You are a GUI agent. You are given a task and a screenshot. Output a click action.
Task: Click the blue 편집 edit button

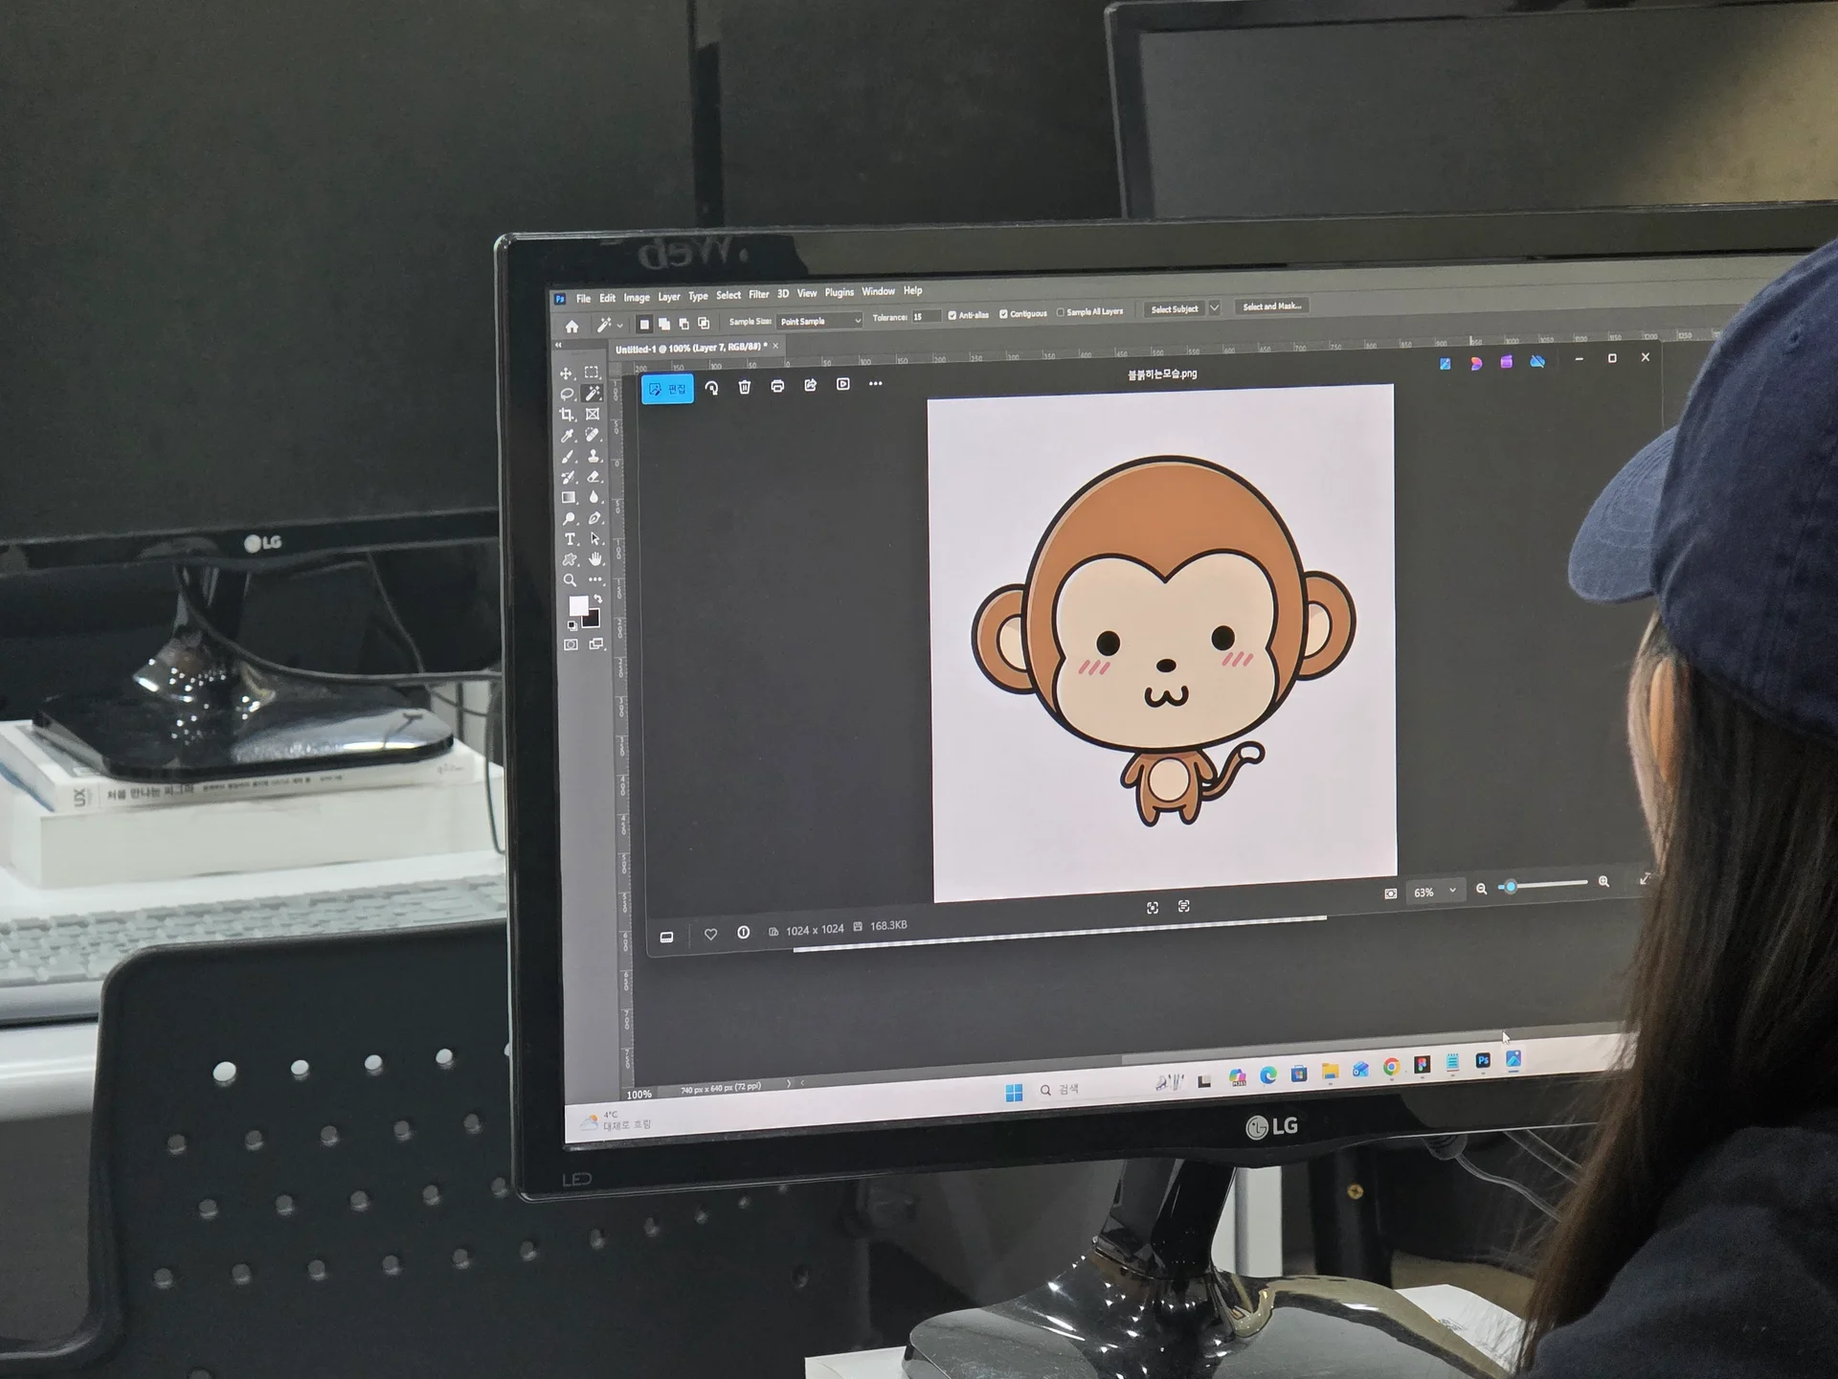667,389
